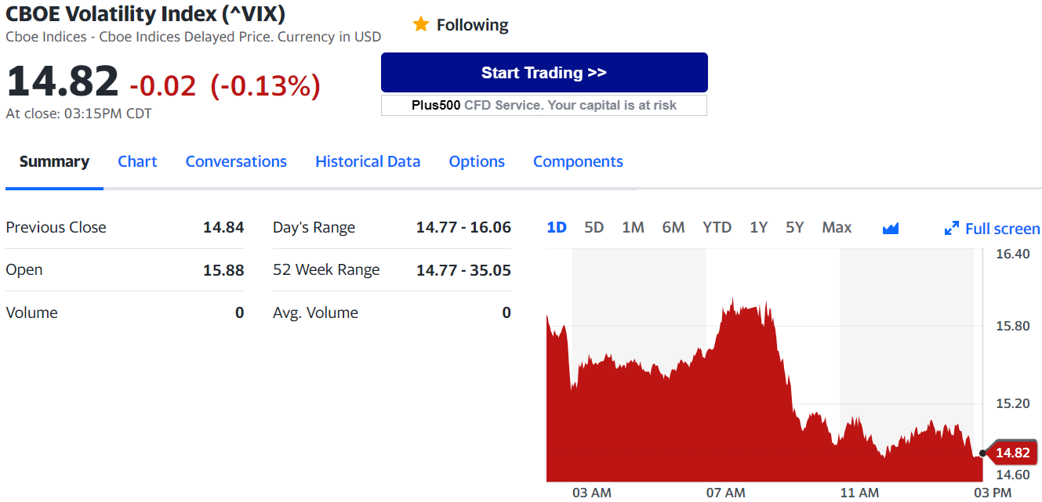1042x502 pixels.
Task: Click the Following label text
Action: click(472, 25)
